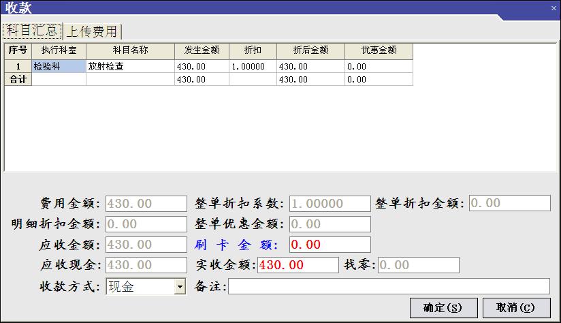Click the 找零 change field
Image resolution: width=561 pixels, height=323 pixels.
pos(418,265)
